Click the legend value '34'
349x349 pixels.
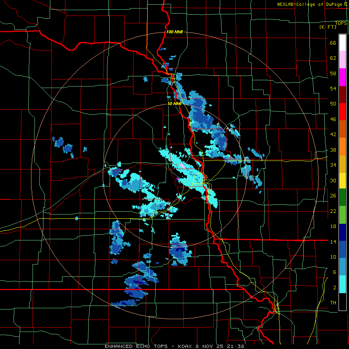click(333, 165)
